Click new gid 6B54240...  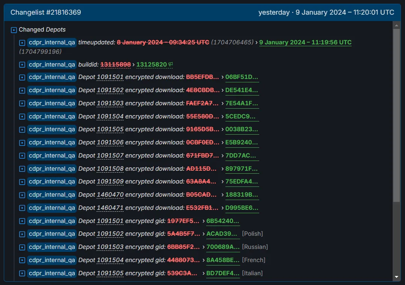(223, 221)
